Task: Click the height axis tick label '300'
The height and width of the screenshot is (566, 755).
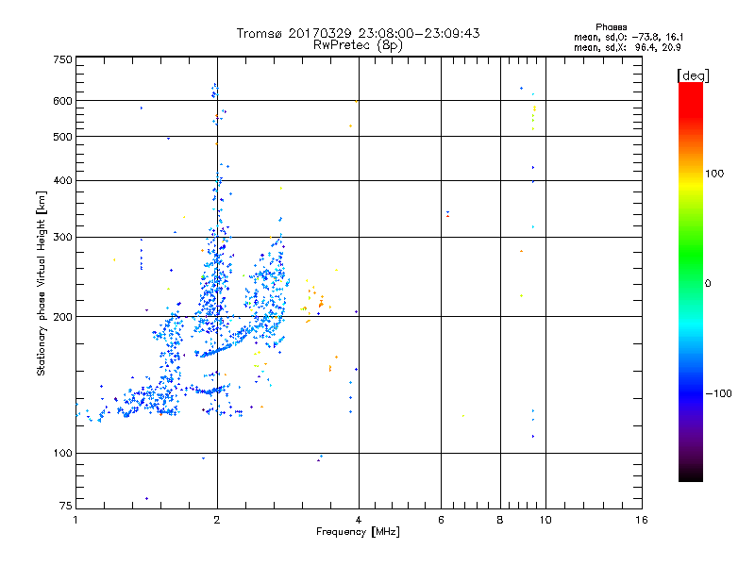Action: coord(62,238)
